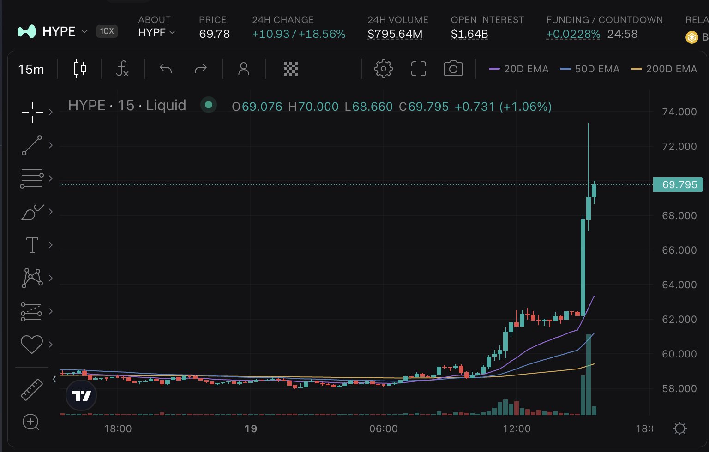Open chart settings gear
The width and height of the screenshot is (709, 452).
click(383, 69)
